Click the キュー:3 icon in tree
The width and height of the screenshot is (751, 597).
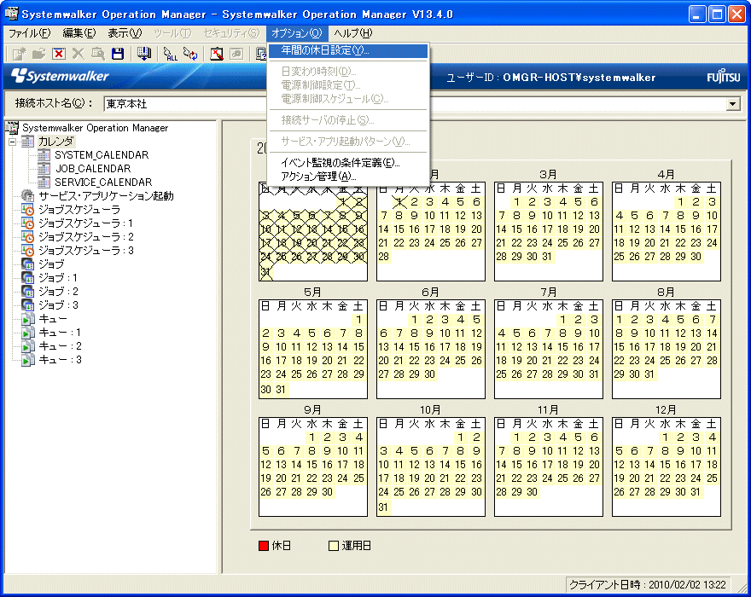[x=28, y=360]
